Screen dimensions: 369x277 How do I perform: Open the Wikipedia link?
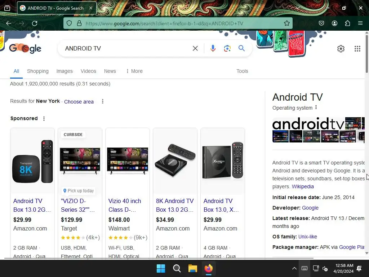(x=303, y=186)
